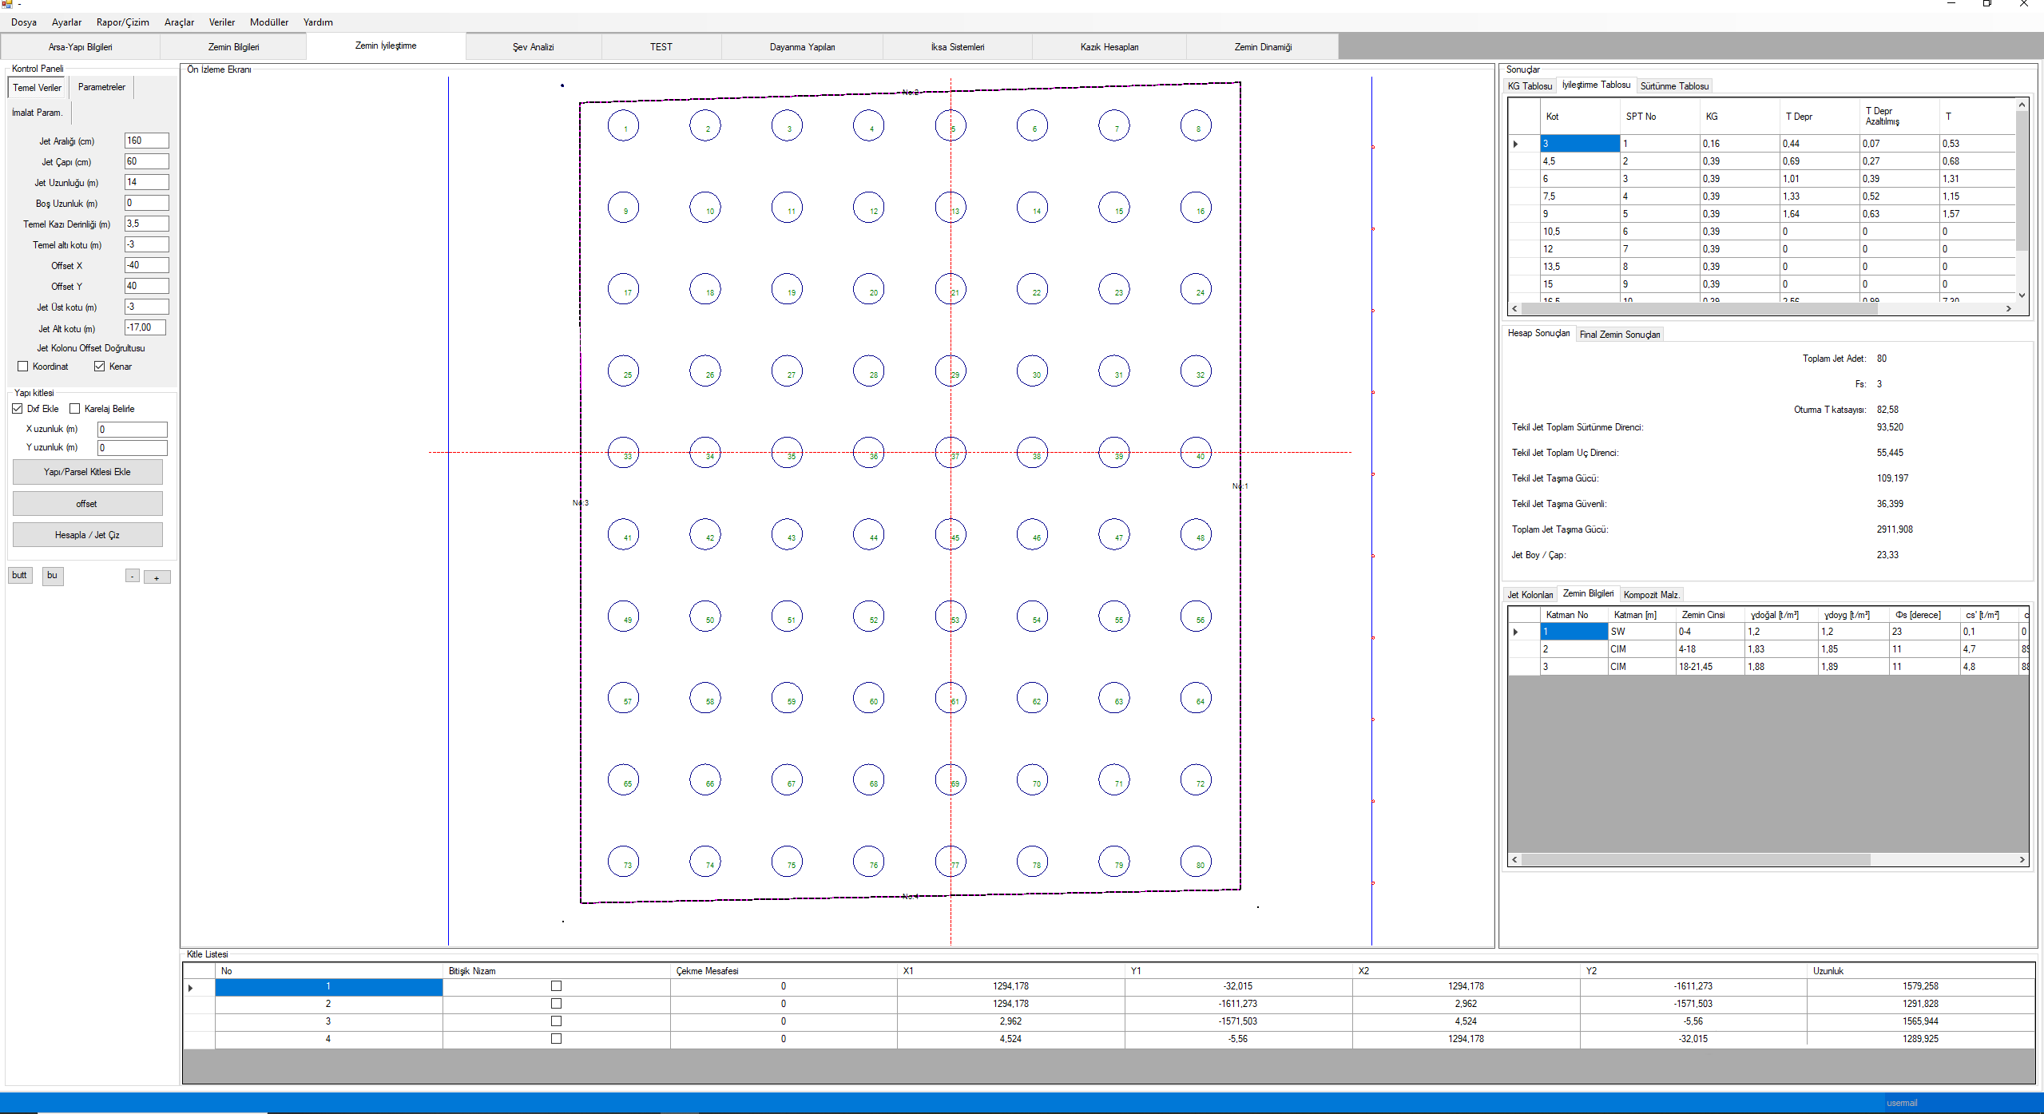Click the small plus zoom button
Image resolution: width=2044 pixels, height=1114 pixels.
[157, 577]
